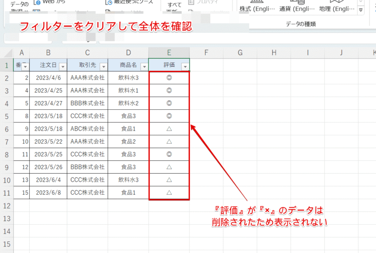
Task: Select the ABC株式会社 cell
Action: [88, 129]
